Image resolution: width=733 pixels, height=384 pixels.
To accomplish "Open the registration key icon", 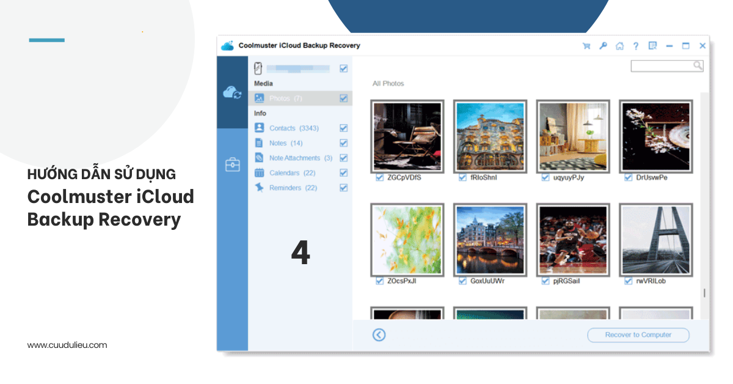I will pos(604,45).
